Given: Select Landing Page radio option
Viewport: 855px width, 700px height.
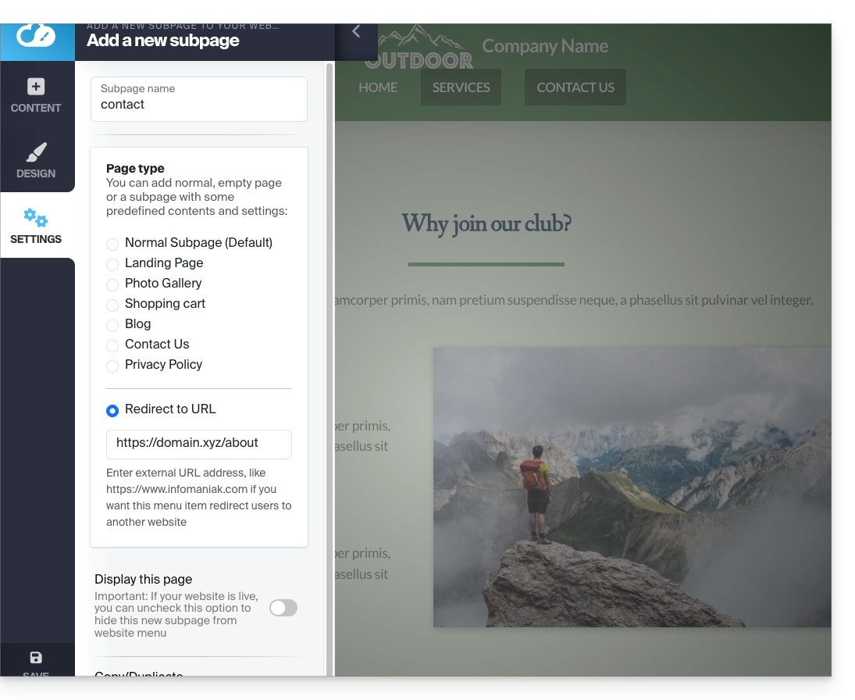Looking at the screenshot, I should pos(112,265).
